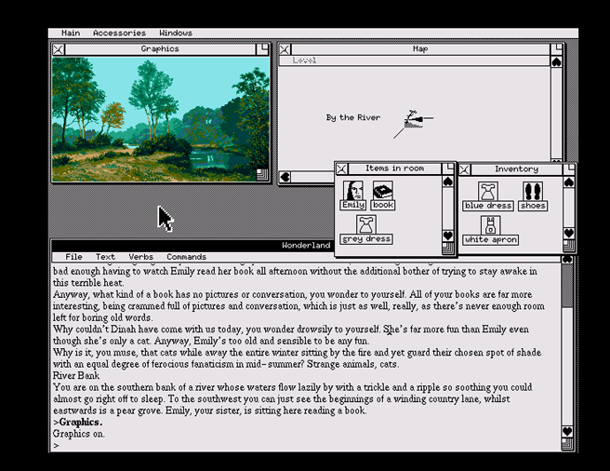The height and width of the screenshot is (471, 610).
Task: Open the Windows dropdown menu
Action: pyautogui.click(x=176, y=34)
